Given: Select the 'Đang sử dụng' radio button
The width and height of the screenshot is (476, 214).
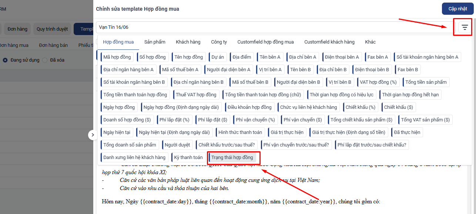Looking at the screenshot, I should coord(5,60).
